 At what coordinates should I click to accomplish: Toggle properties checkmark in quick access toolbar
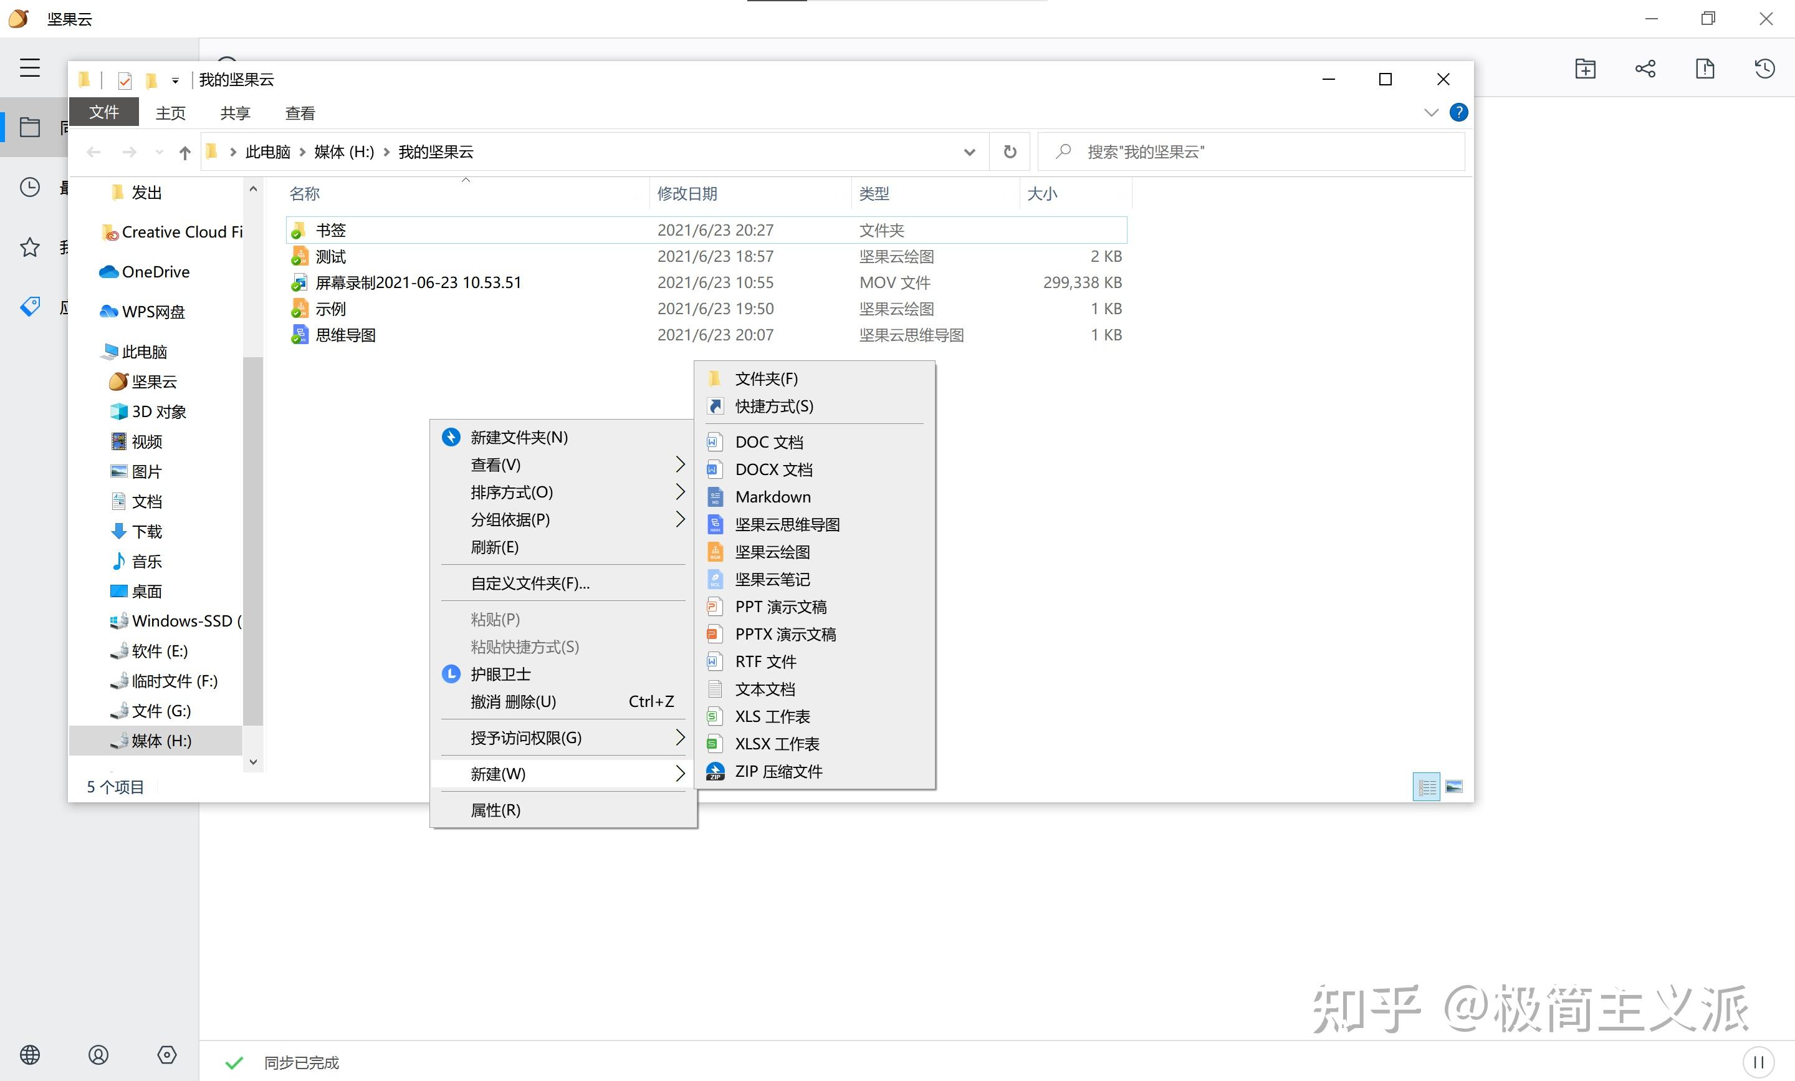(x=125, y=80)
